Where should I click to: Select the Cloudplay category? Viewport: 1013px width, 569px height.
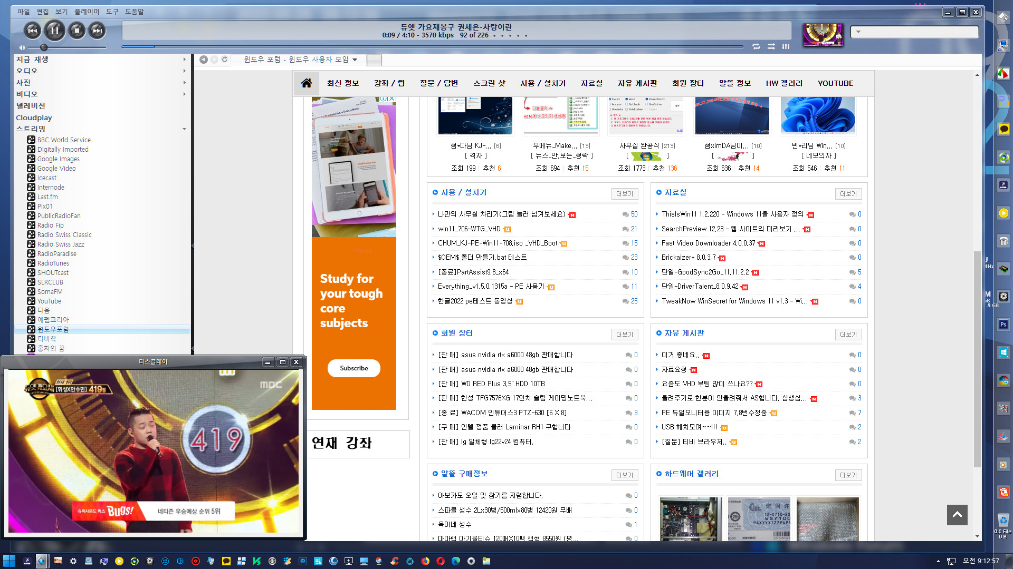pos(34,117)
